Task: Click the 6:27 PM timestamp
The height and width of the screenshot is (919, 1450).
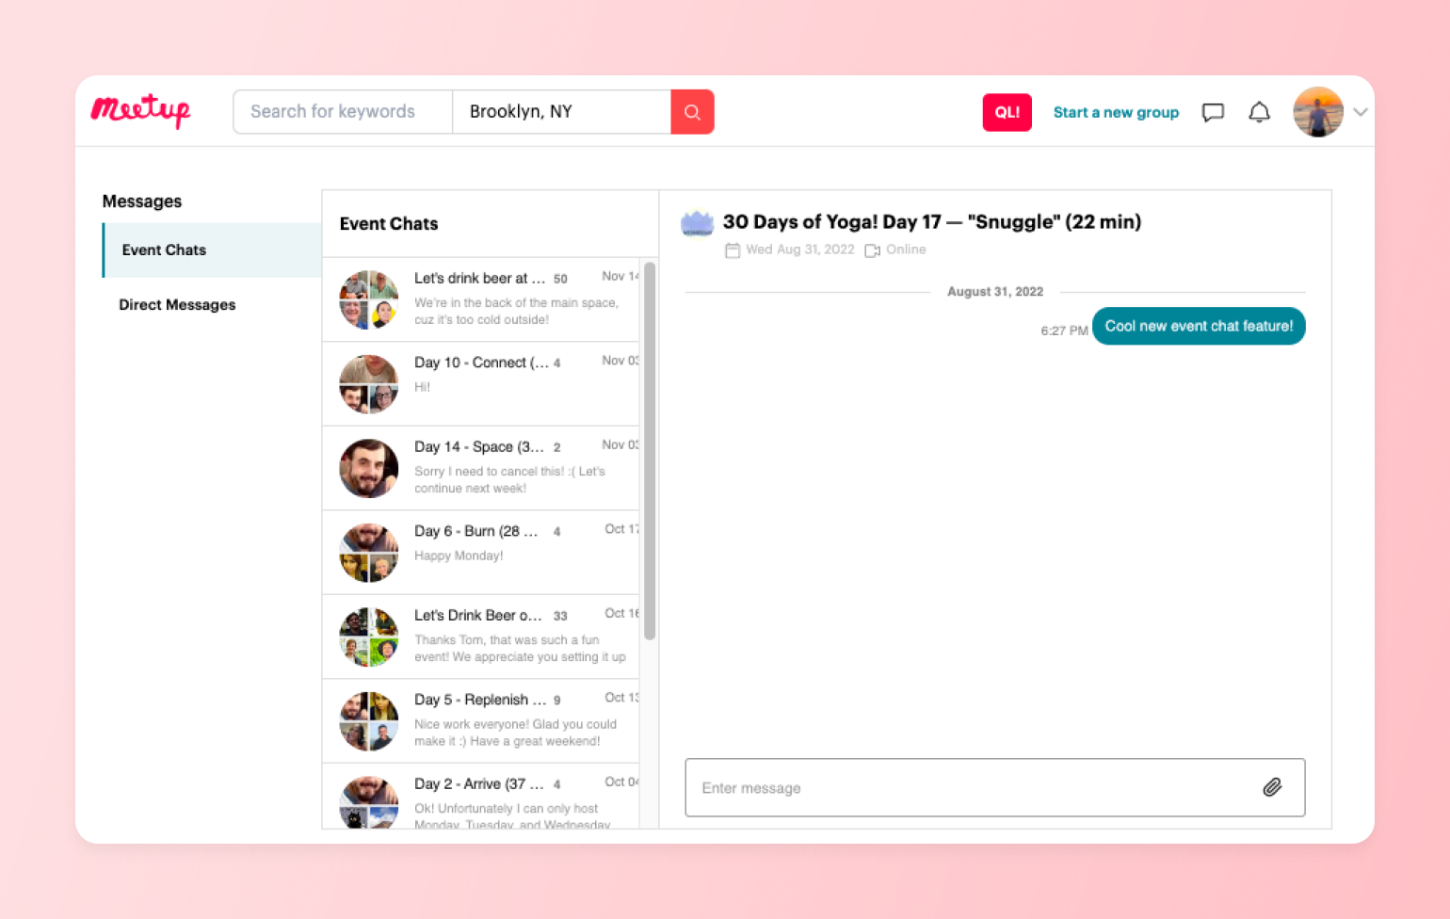Action: 1064,331
